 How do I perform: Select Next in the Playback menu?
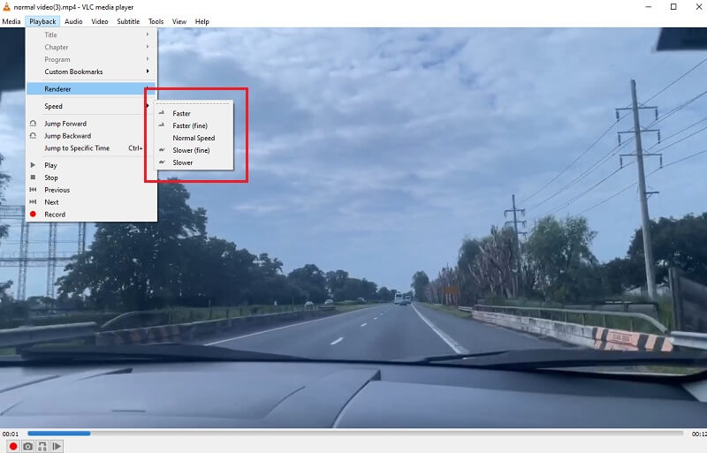point(92,201)
